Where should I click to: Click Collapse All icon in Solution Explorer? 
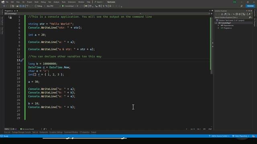point(237,14)
